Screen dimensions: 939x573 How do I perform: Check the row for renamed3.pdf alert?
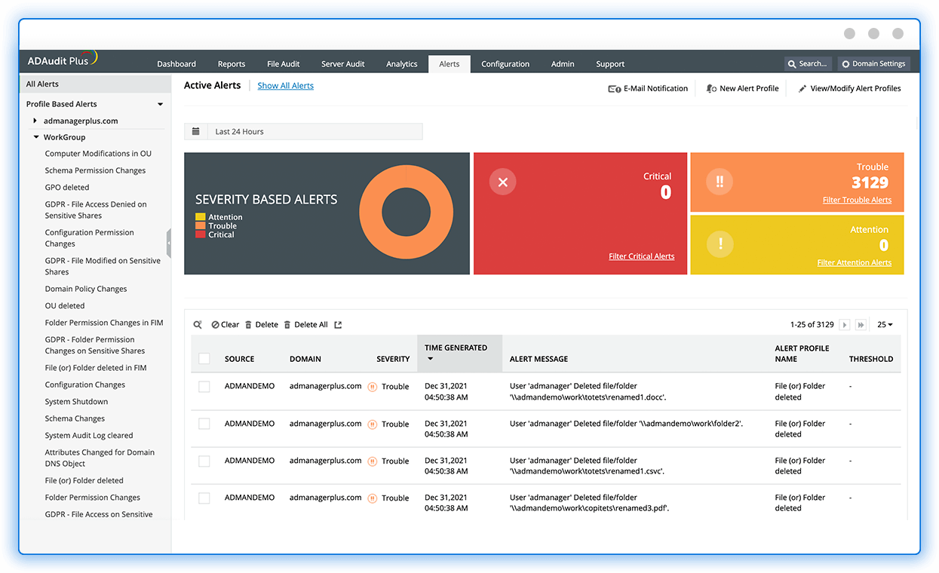point(204,498)
